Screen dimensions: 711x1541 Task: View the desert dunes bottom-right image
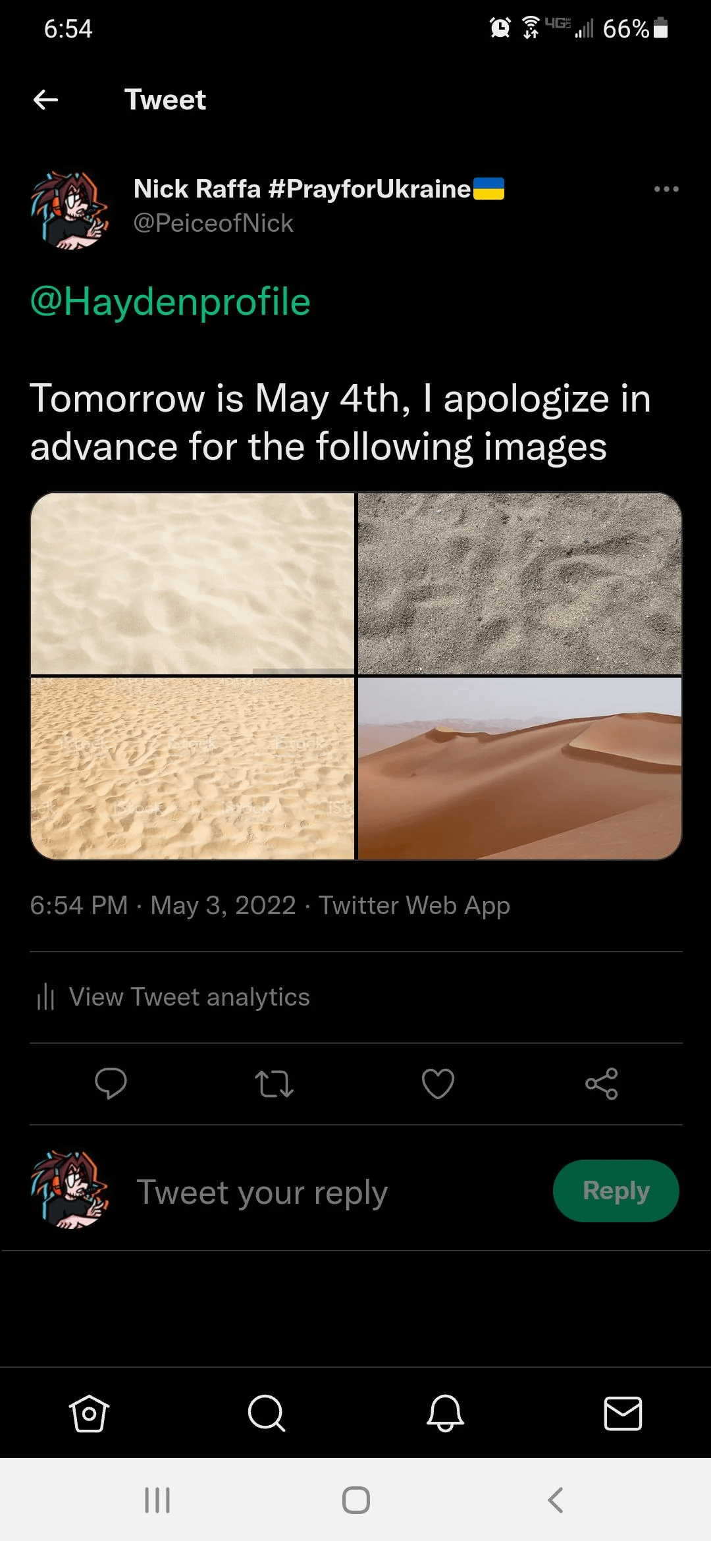tap(519, 769)
